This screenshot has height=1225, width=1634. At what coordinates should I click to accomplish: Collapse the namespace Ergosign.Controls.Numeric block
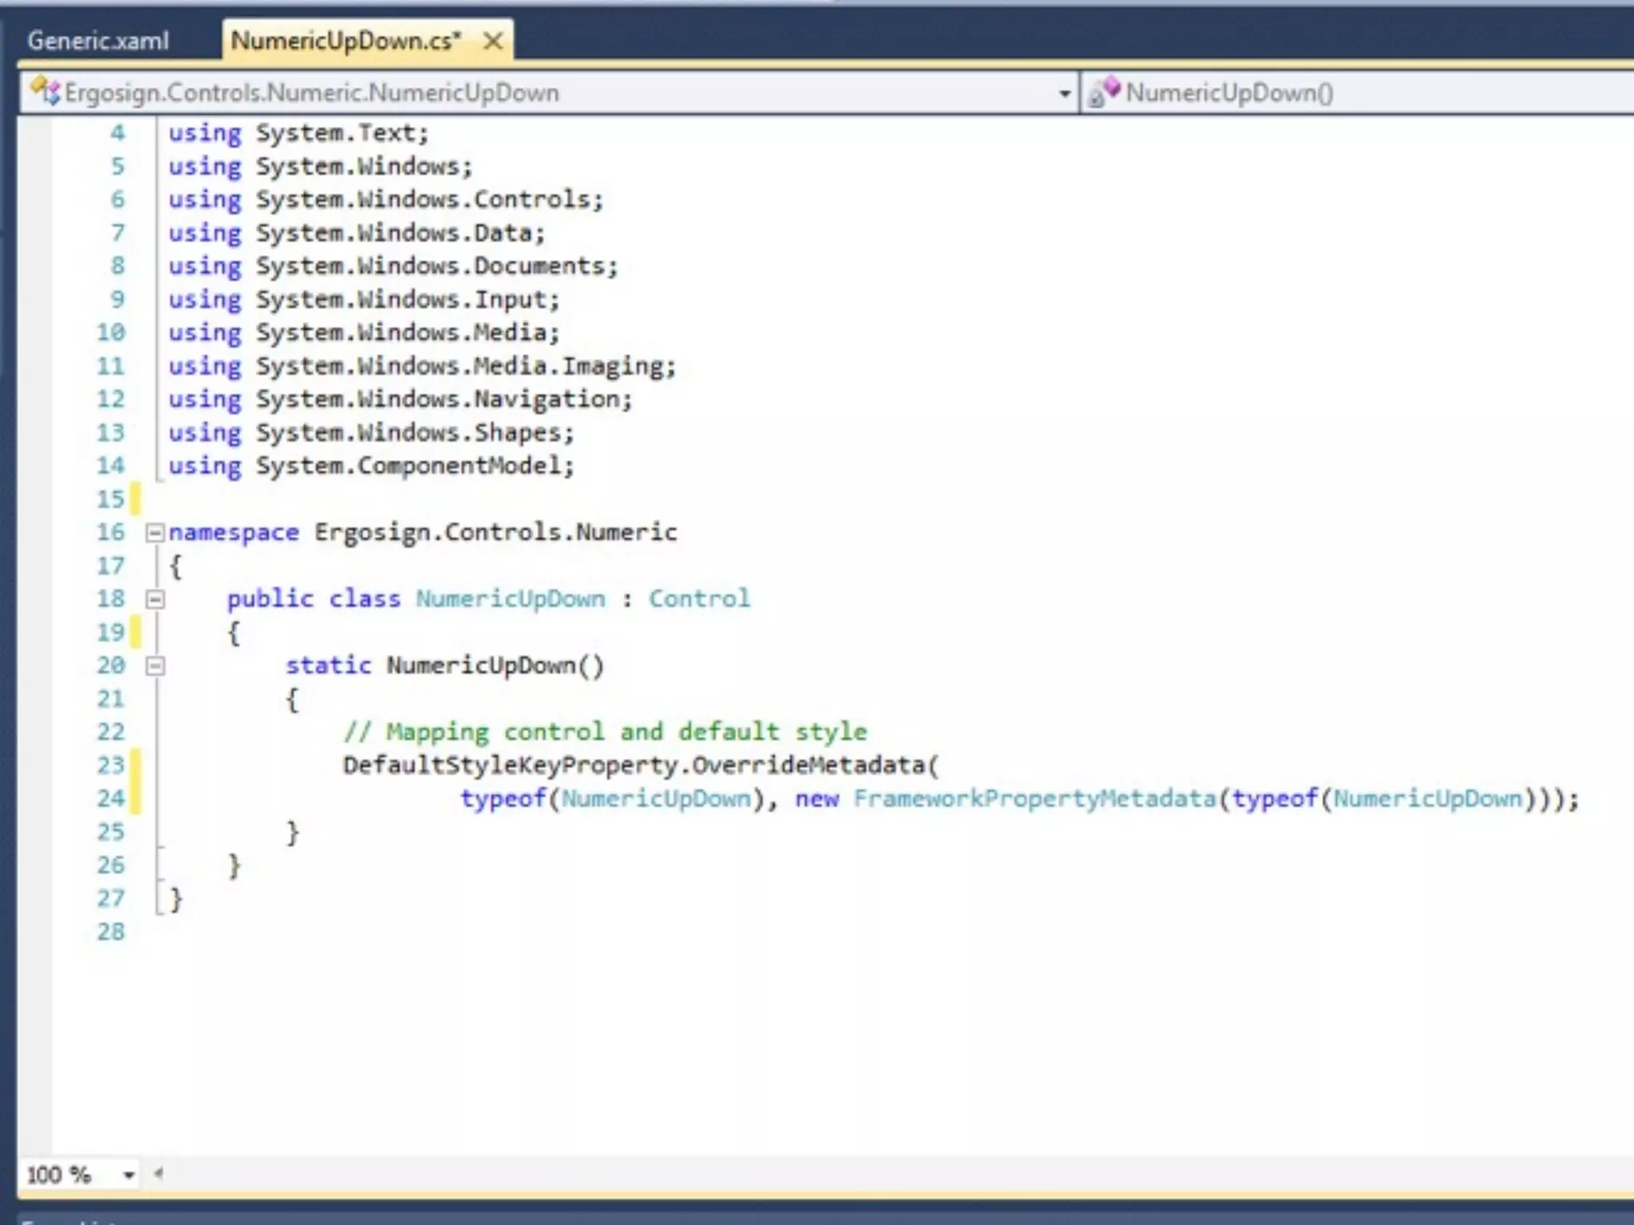coord(156,533)
